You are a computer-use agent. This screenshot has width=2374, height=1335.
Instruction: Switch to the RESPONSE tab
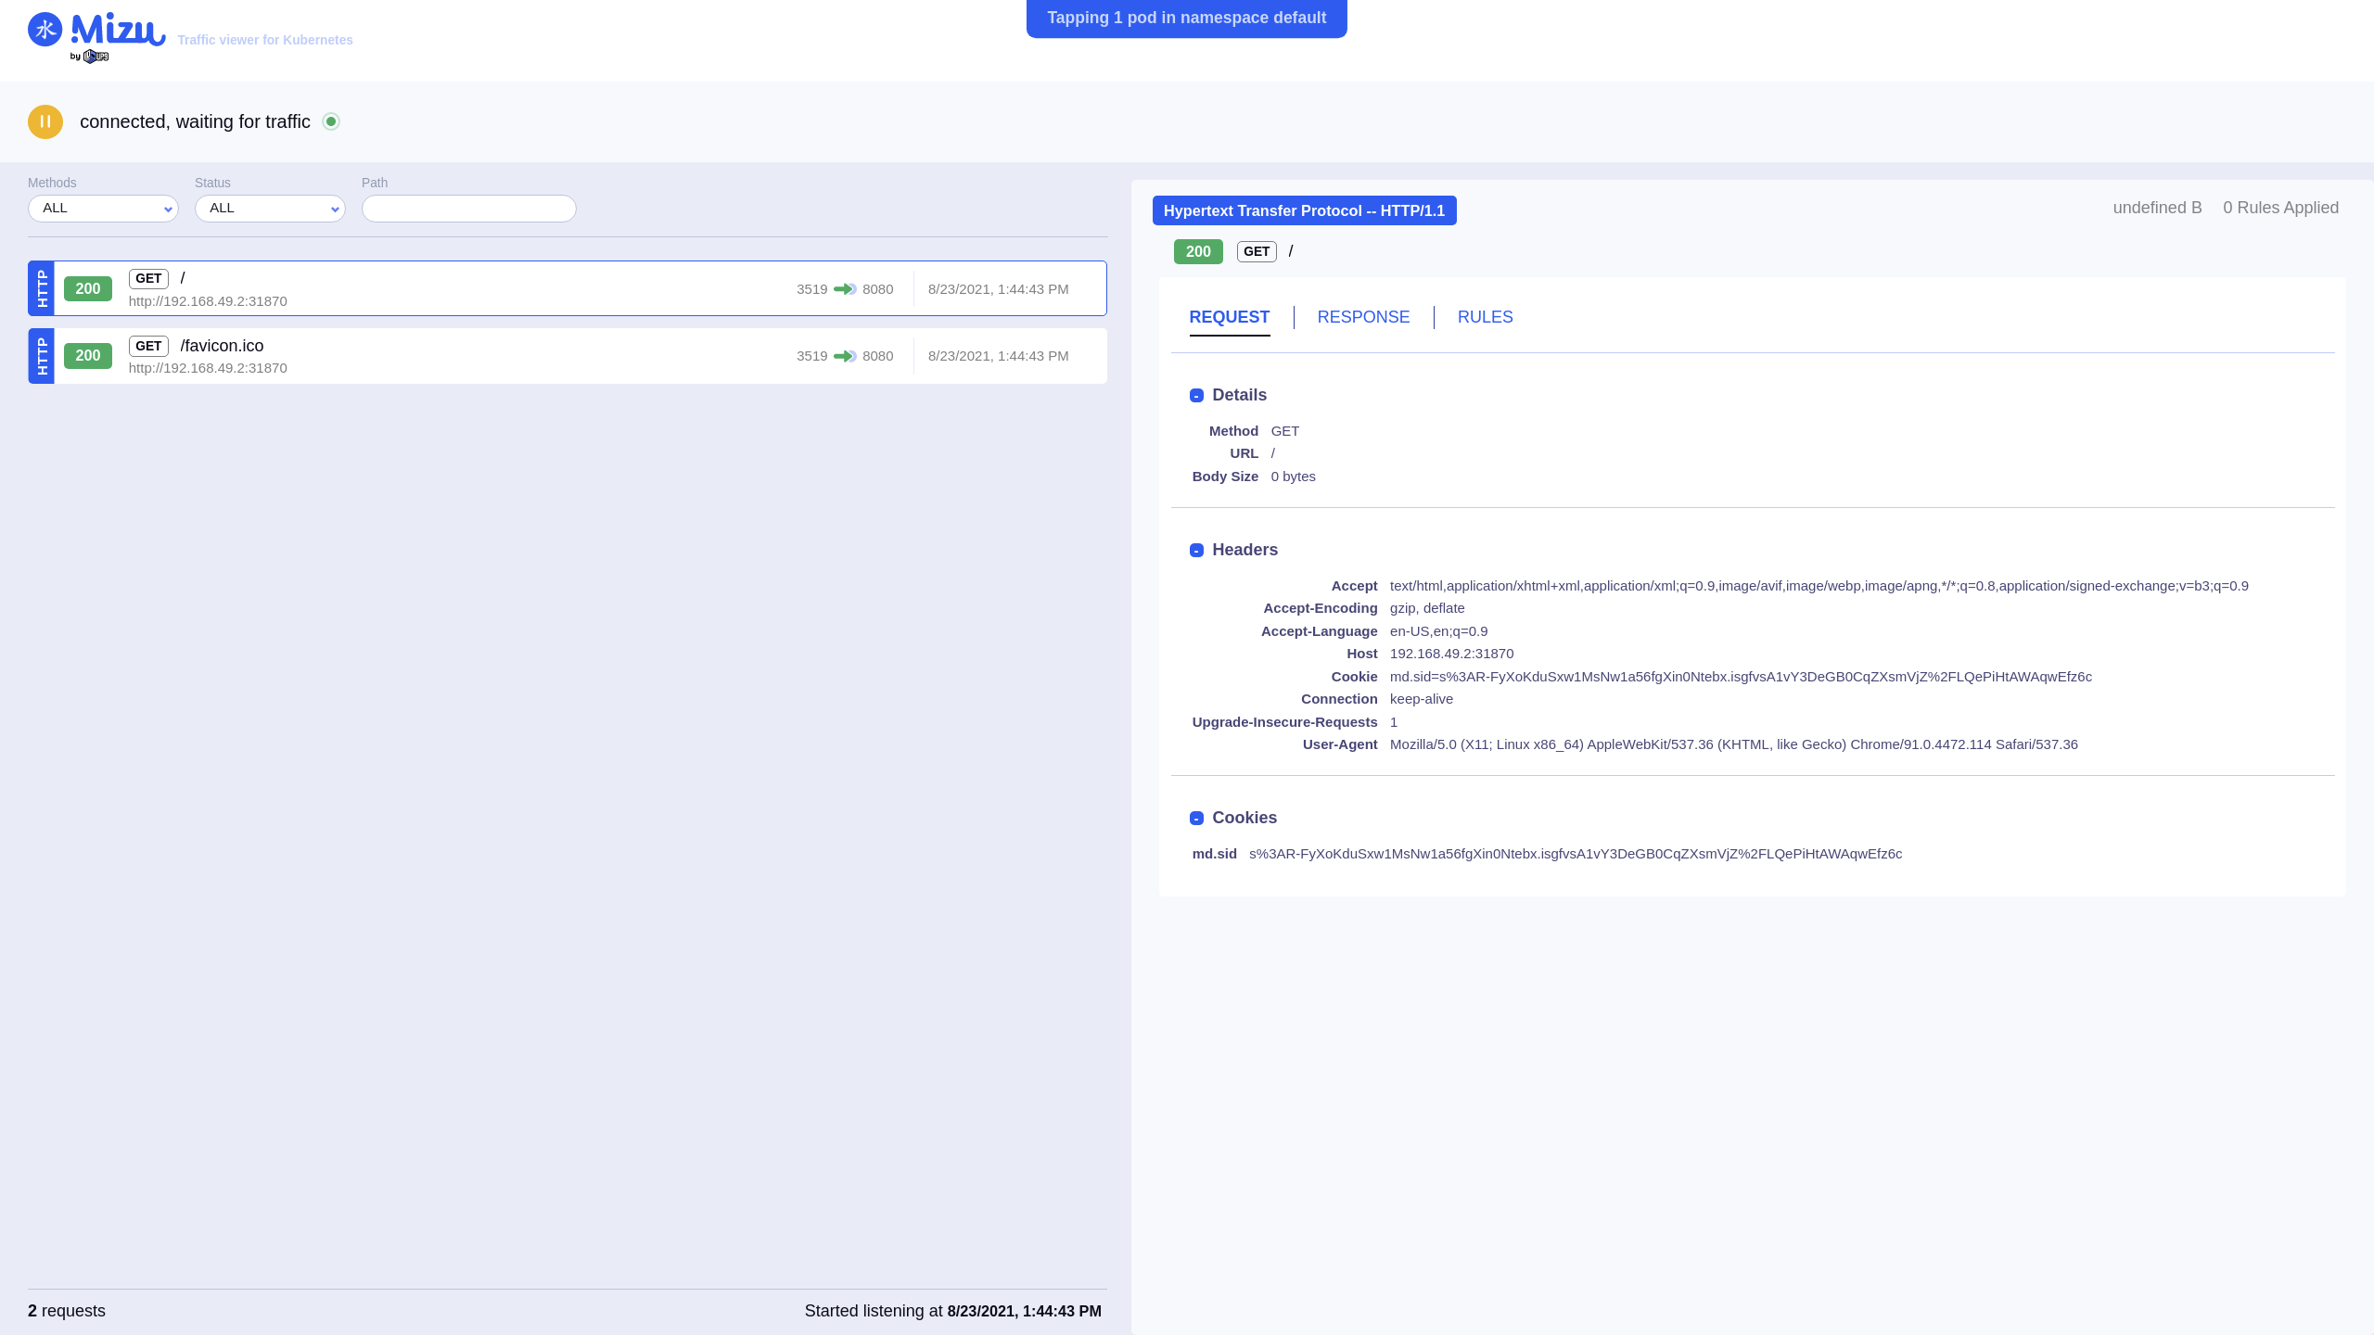tap(1363, 317)
